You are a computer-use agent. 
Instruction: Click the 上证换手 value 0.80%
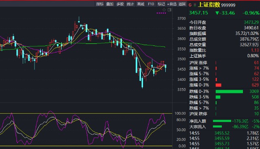coord(253,56)
